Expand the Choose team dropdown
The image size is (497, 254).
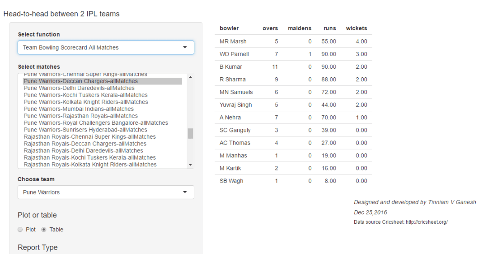point(106,192)
